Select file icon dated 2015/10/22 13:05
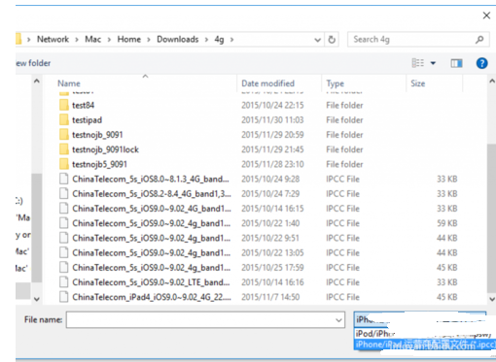Screen dimensions: 496x362 coord(64,252)
